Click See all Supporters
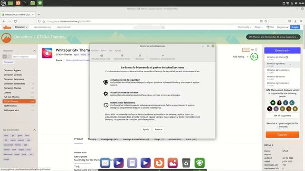The image size is (305, 171). point(282,116)
